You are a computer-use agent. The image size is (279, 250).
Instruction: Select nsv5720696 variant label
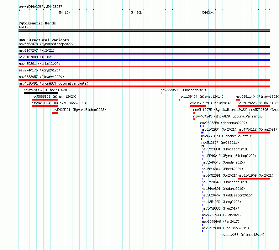coord(264,110)
